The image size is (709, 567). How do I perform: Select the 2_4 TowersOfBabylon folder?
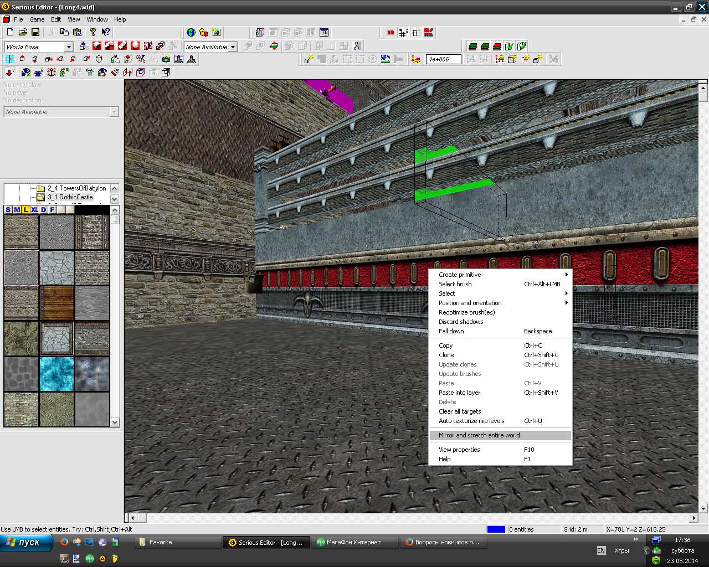coord(76,188)
